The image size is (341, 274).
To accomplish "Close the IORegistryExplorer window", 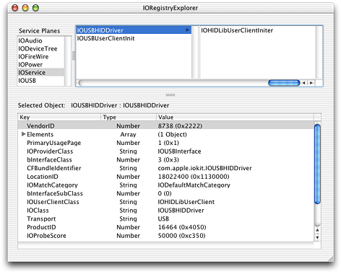I will [15, 8].
